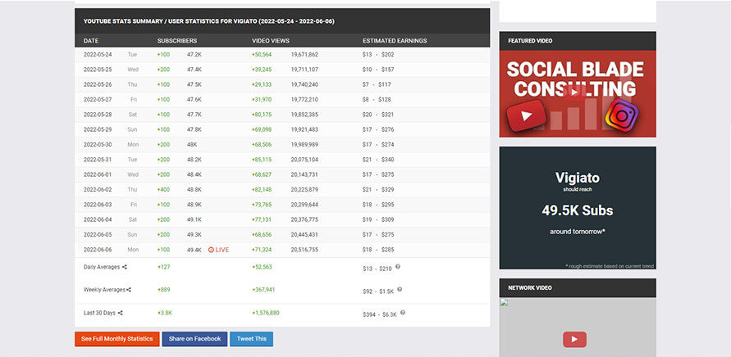Click the LIVE indicator on 2022-06-06 row
The image size is (731, 357).
[x=218, y=250]
